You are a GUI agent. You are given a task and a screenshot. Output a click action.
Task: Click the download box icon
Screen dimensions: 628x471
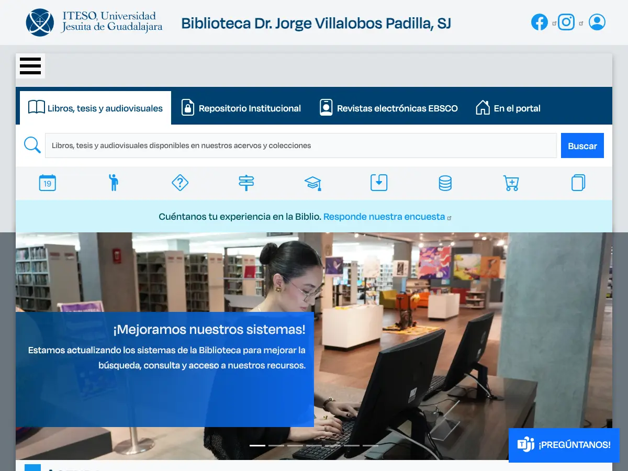(x=379, y=183)
